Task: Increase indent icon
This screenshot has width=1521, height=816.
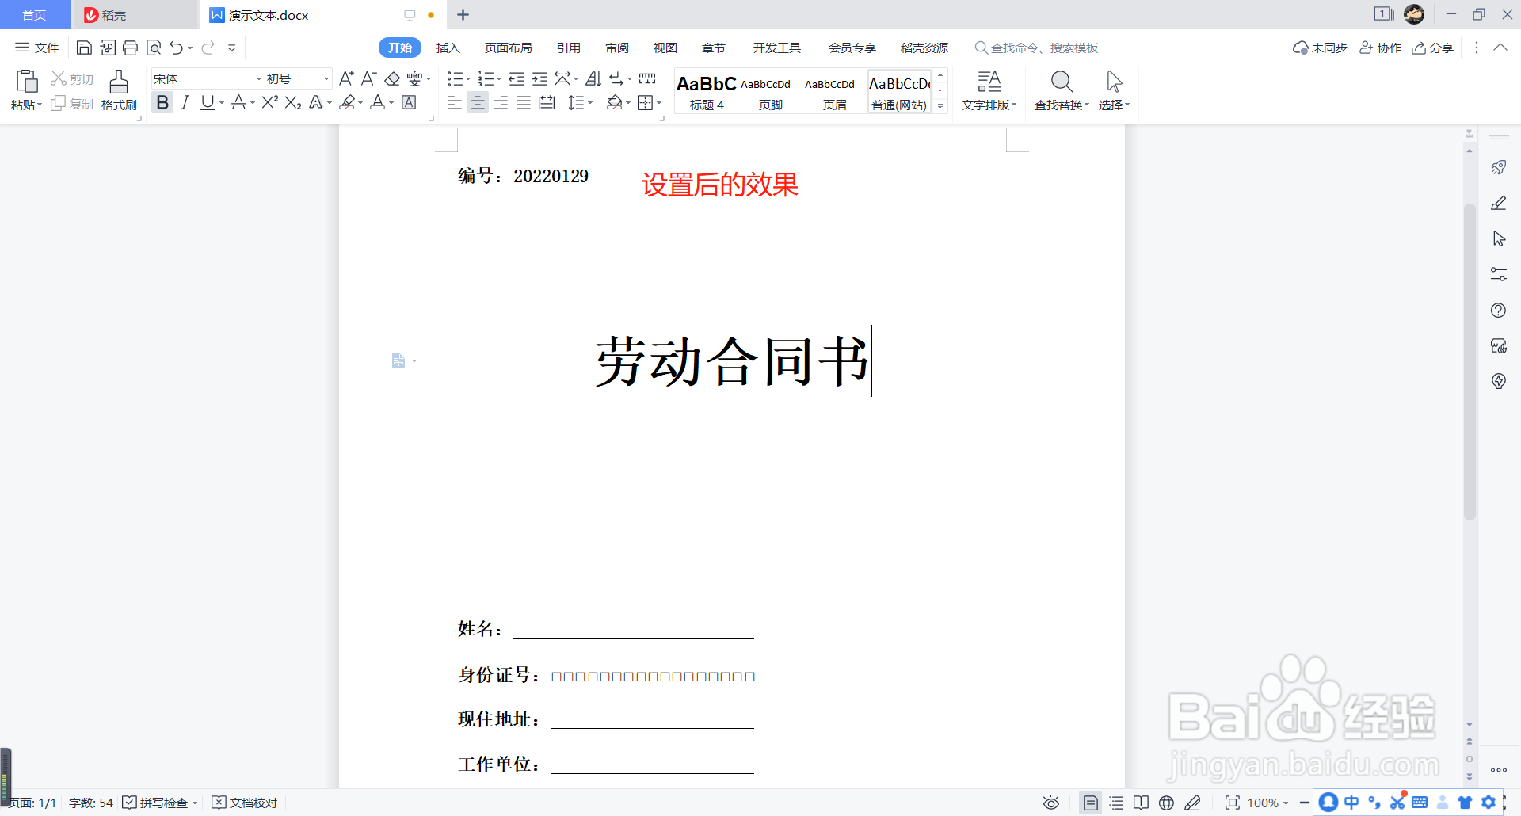Action: 539,78
